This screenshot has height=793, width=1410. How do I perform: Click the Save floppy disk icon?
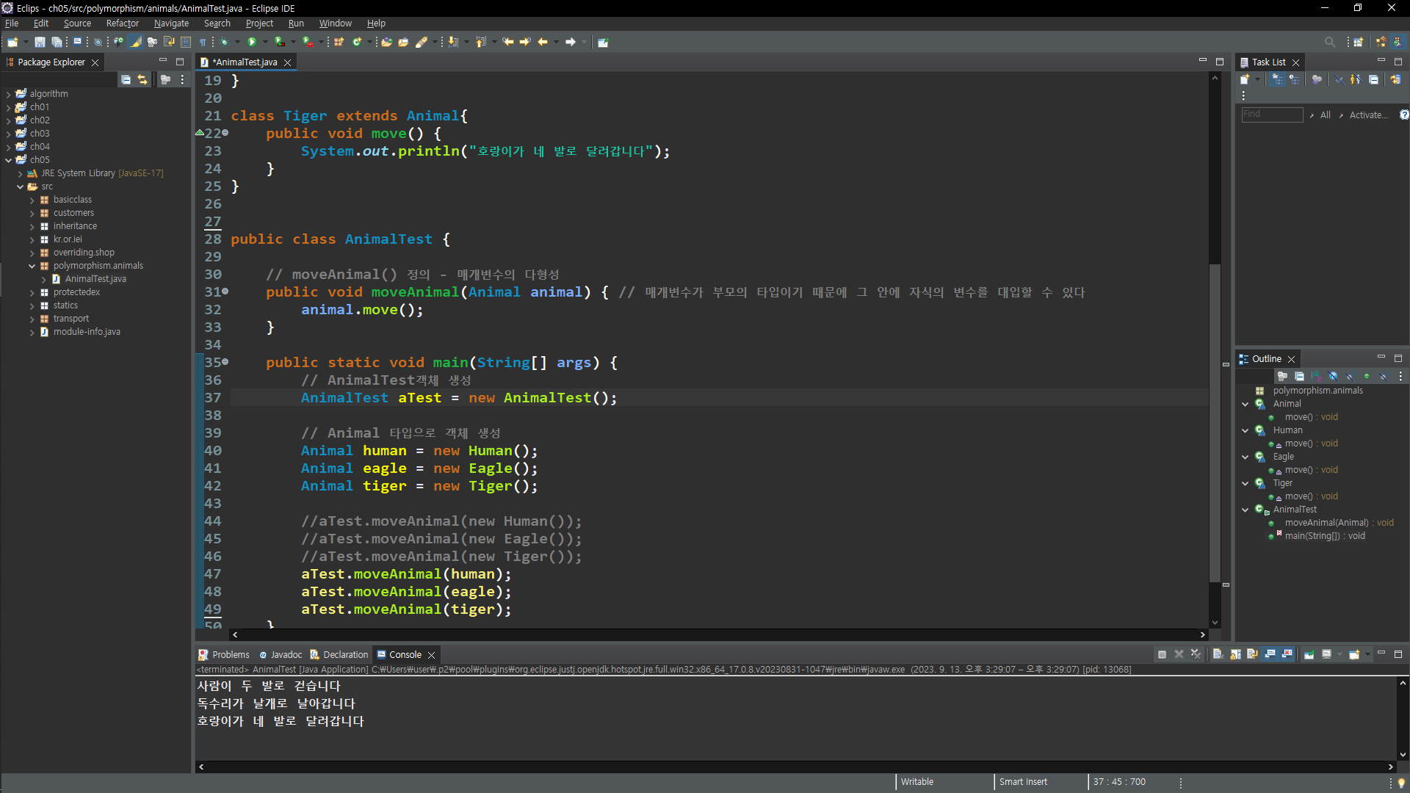40,42
